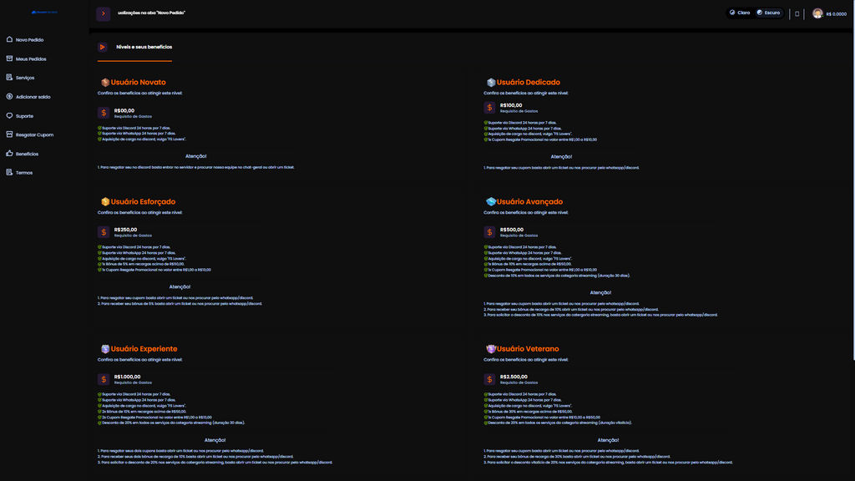
Task: Click the Usuário Veterano badge icon
Action: (491, 349)
